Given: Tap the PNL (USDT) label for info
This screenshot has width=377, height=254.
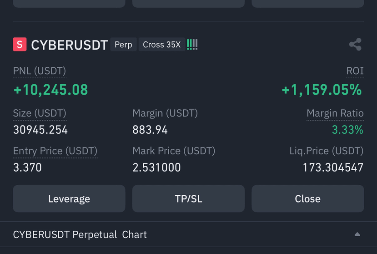Looking at the screenshot, I should pos(40,71).
